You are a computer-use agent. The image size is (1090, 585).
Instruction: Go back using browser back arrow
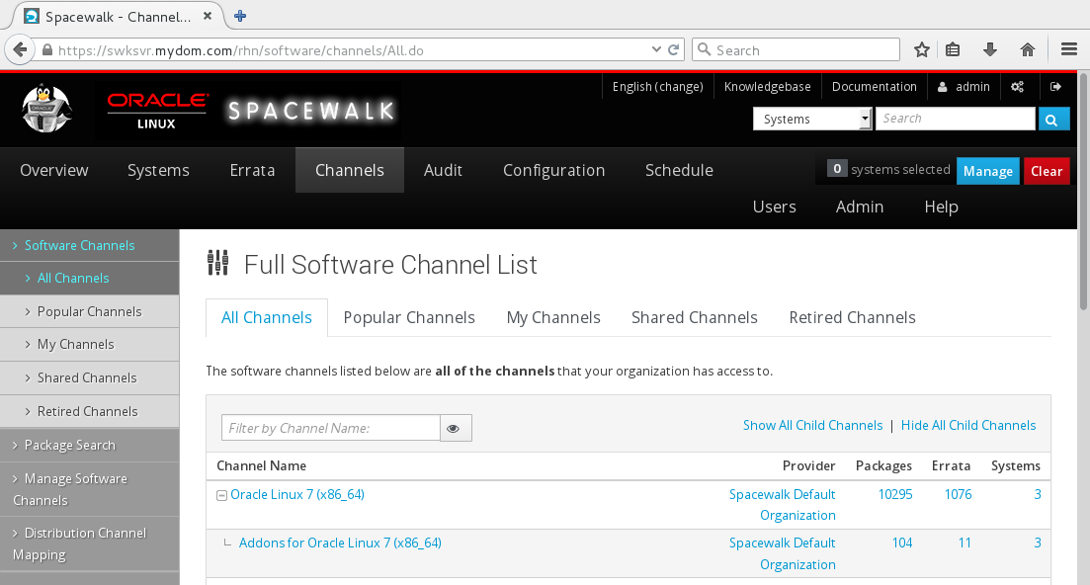20,50
